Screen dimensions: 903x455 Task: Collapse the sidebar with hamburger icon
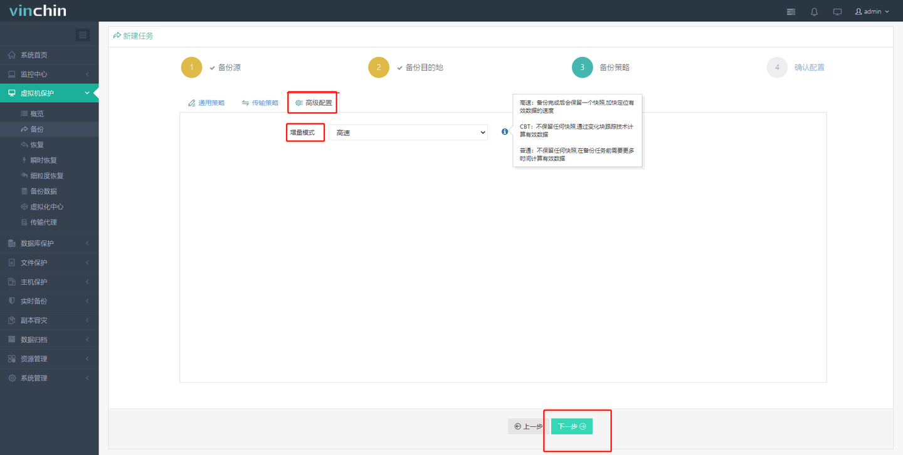coord(83,35)
